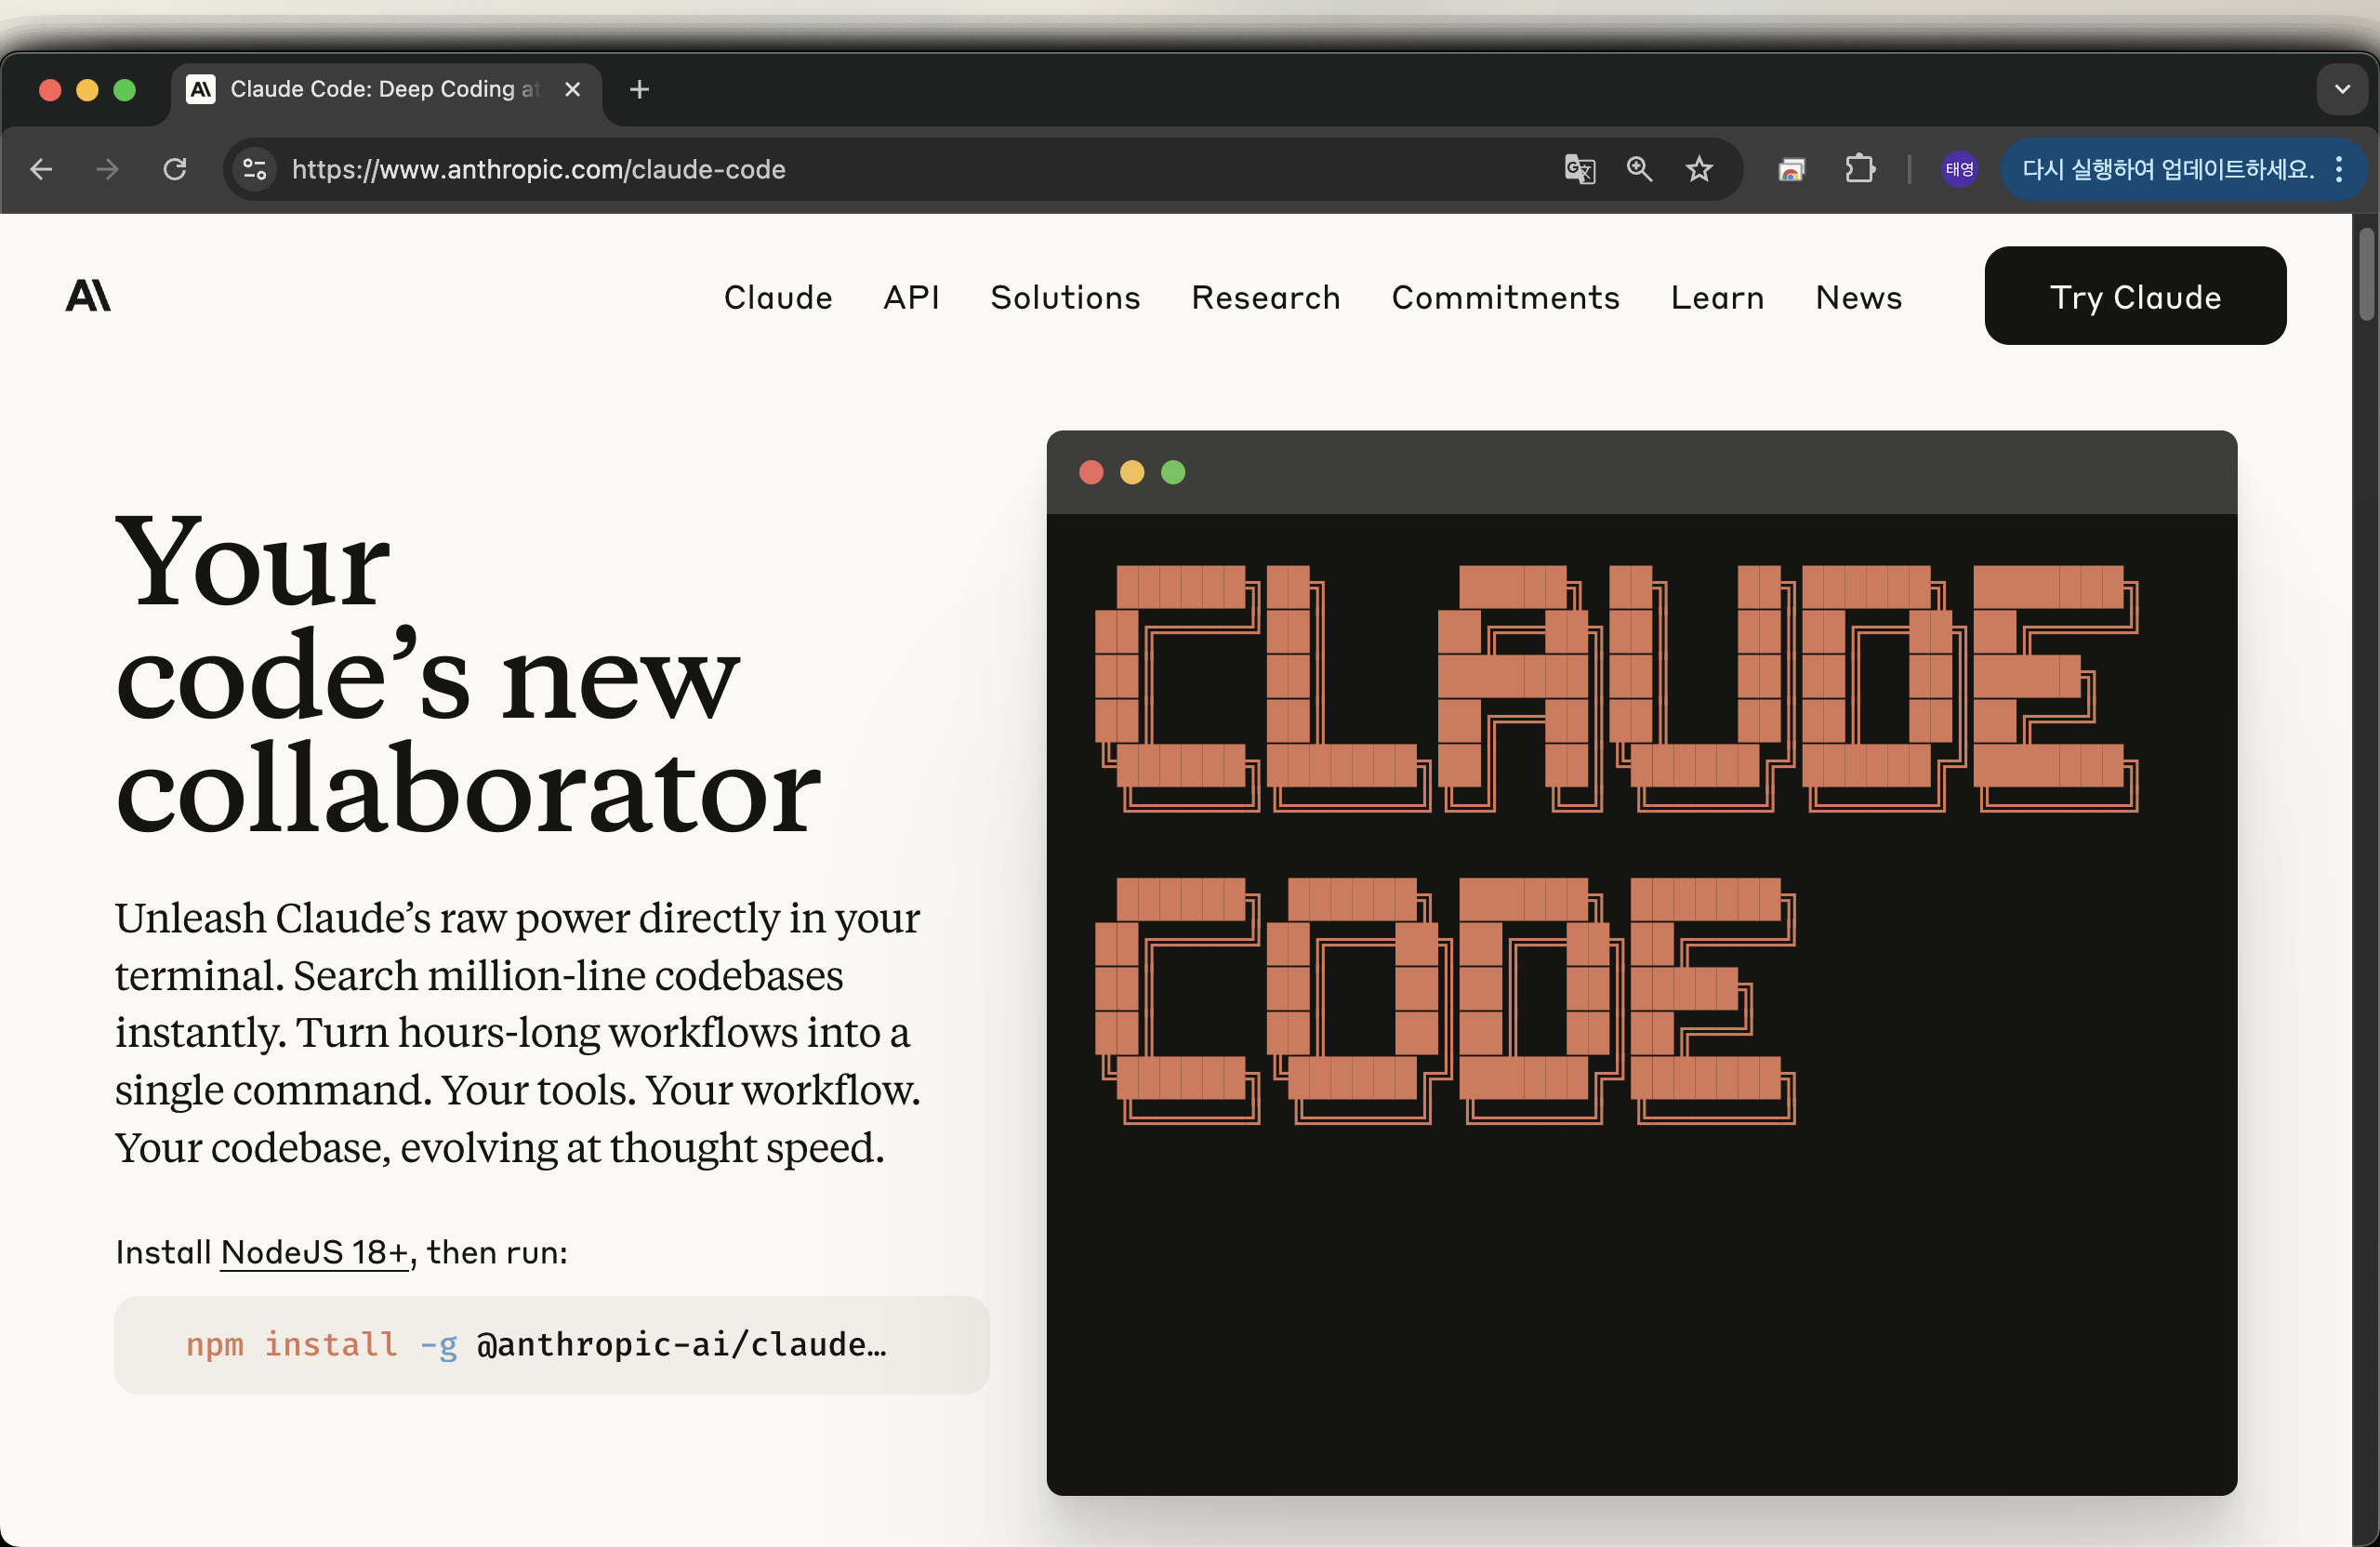This screenshot has width=2380, height=1547.
Task: Click the zoom magnifier icon in address bar
Action: (x=1639, y=169)
